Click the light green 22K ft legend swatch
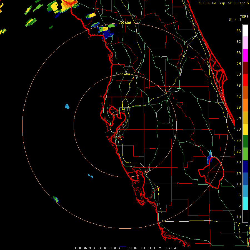 click(x=245, y=154)
